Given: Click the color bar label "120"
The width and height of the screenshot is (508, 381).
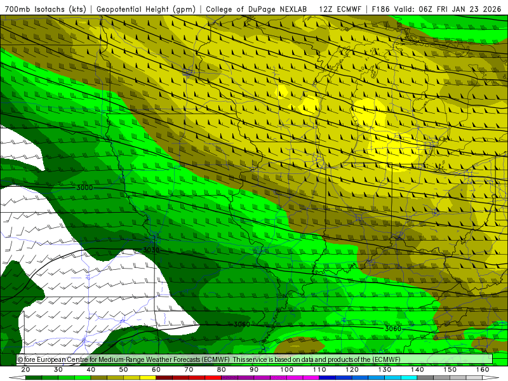Looking at the screenshot, I should [352, 370].
